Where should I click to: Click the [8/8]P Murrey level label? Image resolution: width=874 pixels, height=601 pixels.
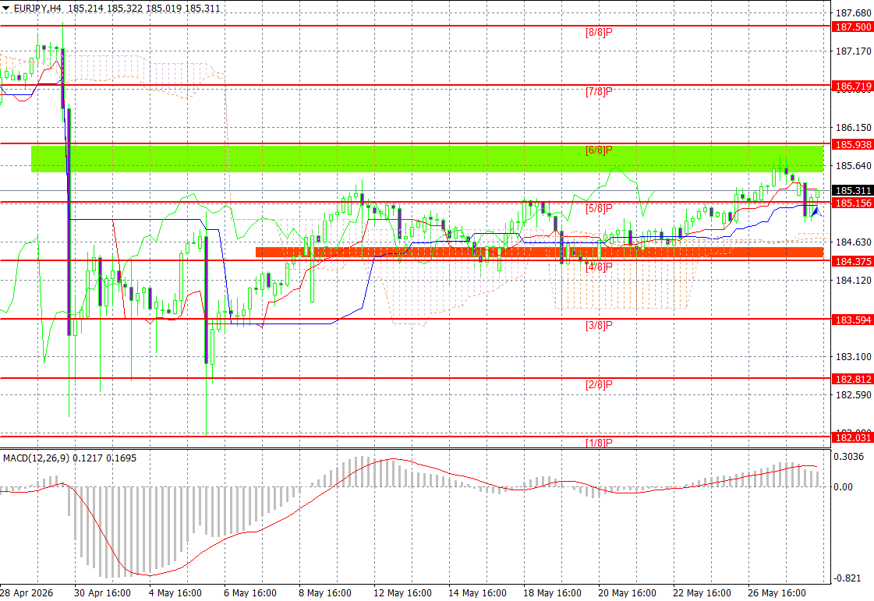coord(599,32)
